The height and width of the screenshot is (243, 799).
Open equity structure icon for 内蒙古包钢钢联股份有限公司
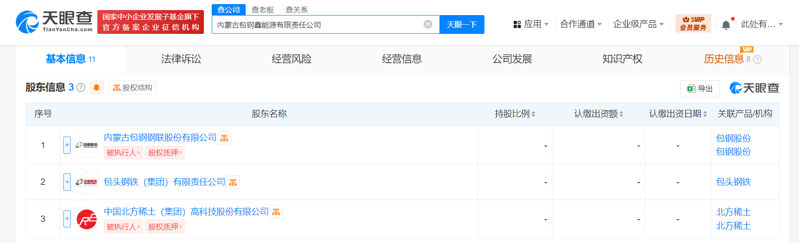(224, 138)
